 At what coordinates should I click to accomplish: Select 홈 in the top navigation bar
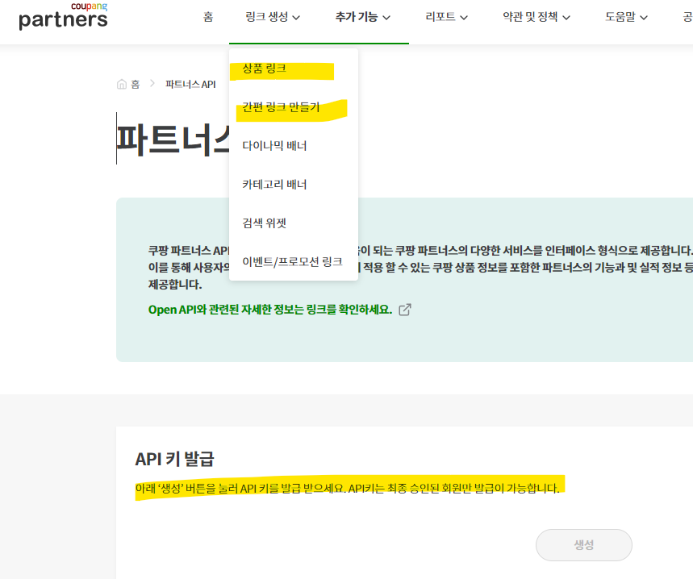207,16
